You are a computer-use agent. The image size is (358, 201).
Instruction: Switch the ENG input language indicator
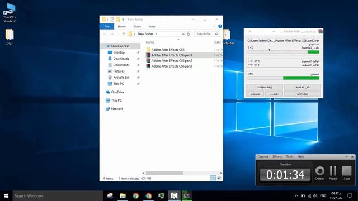pyautogui.click(x=323, y=196)
